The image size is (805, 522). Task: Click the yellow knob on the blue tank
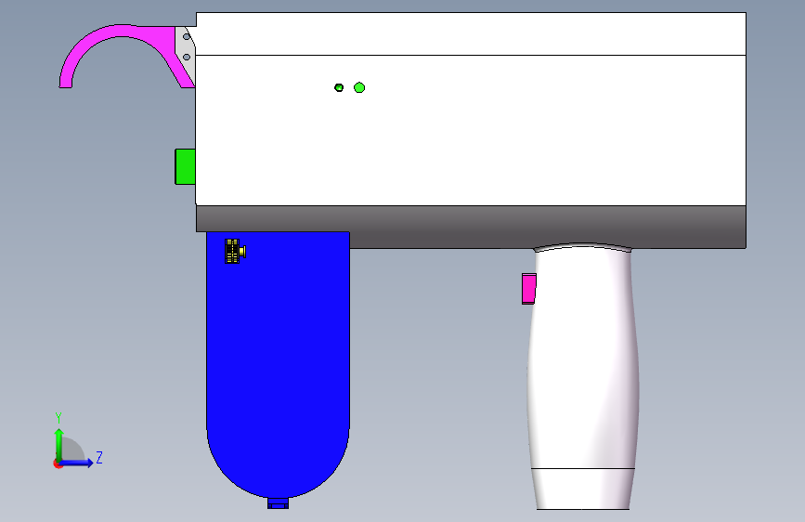click(235, 251)
